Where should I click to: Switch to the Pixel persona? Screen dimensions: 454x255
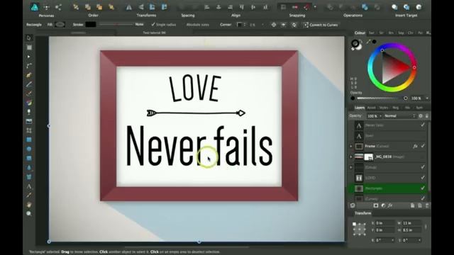[x=46, y=7]
